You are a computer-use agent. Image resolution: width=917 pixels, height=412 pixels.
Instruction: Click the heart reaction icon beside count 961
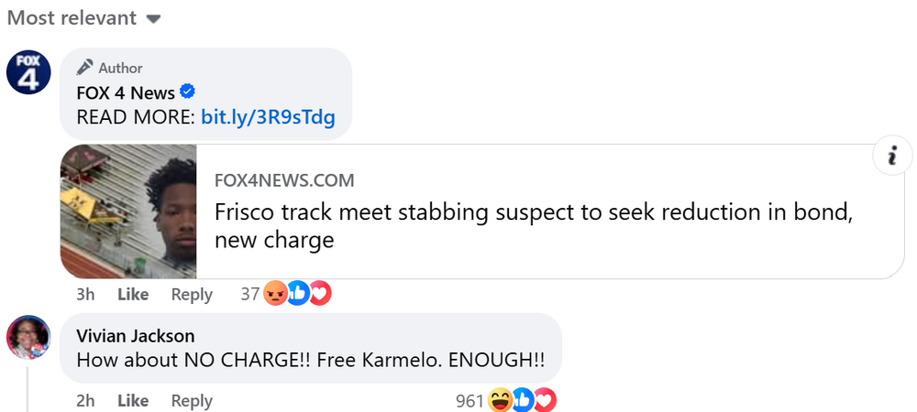(545, 400)
